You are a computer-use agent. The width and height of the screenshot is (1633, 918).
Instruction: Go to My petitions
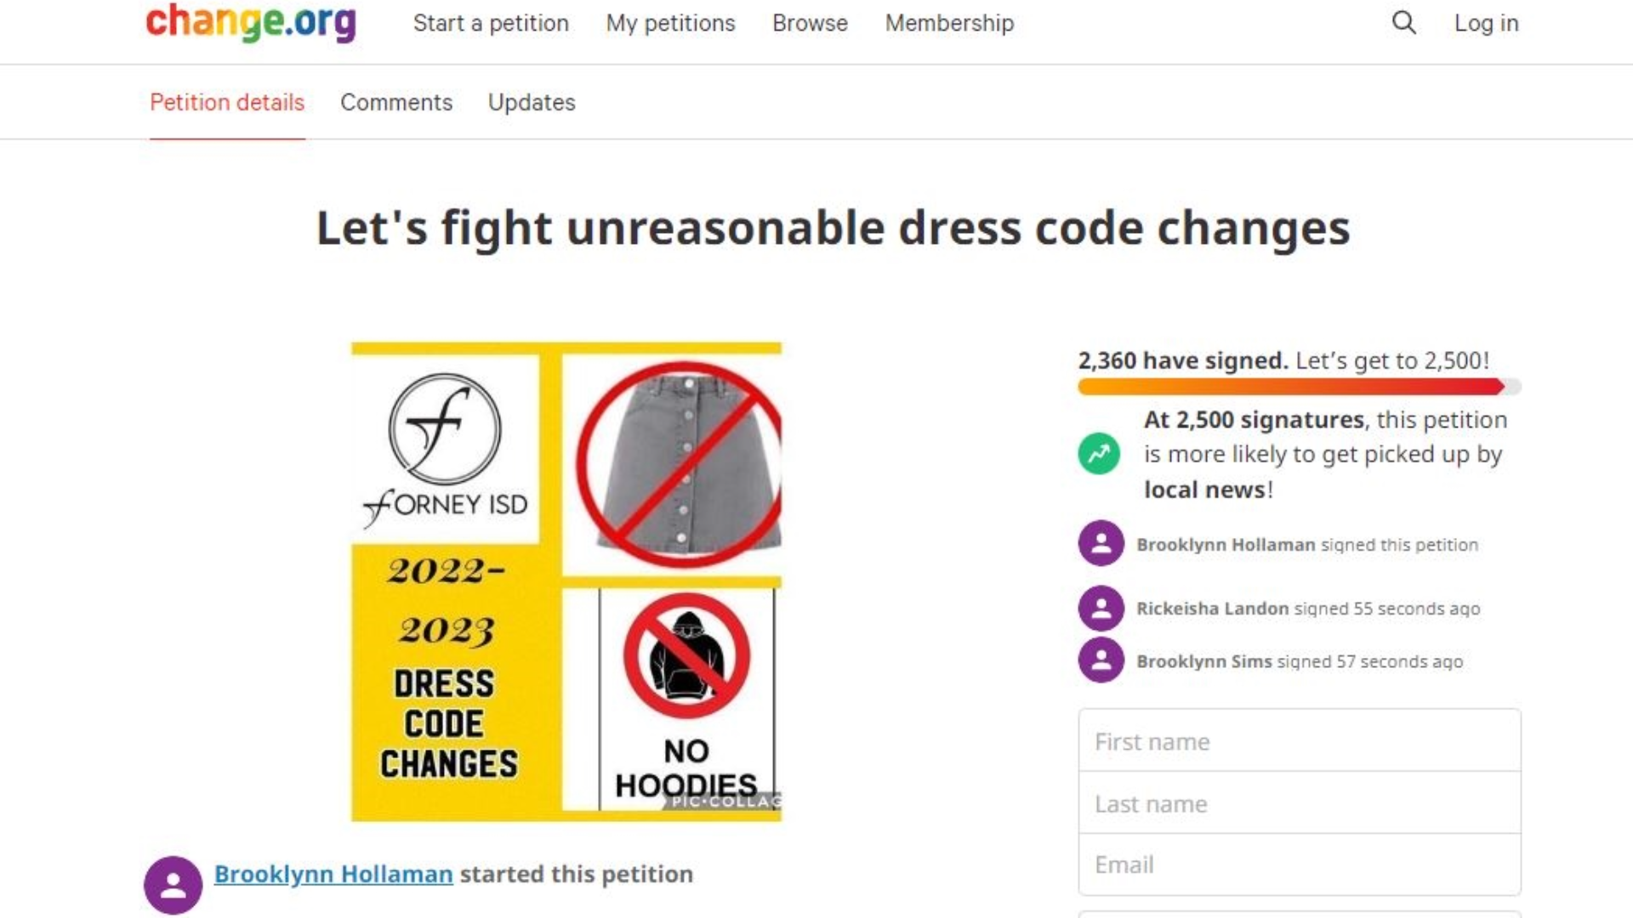click(x=670, y=23)
